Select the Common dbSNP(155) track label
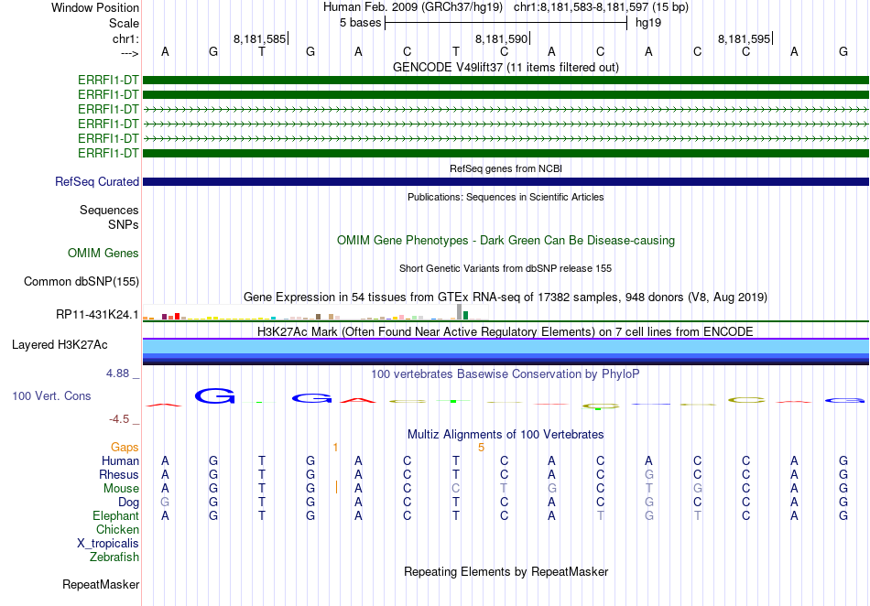Screen dimensions: 870x606 pyautogui.click(x=82, y=282)
